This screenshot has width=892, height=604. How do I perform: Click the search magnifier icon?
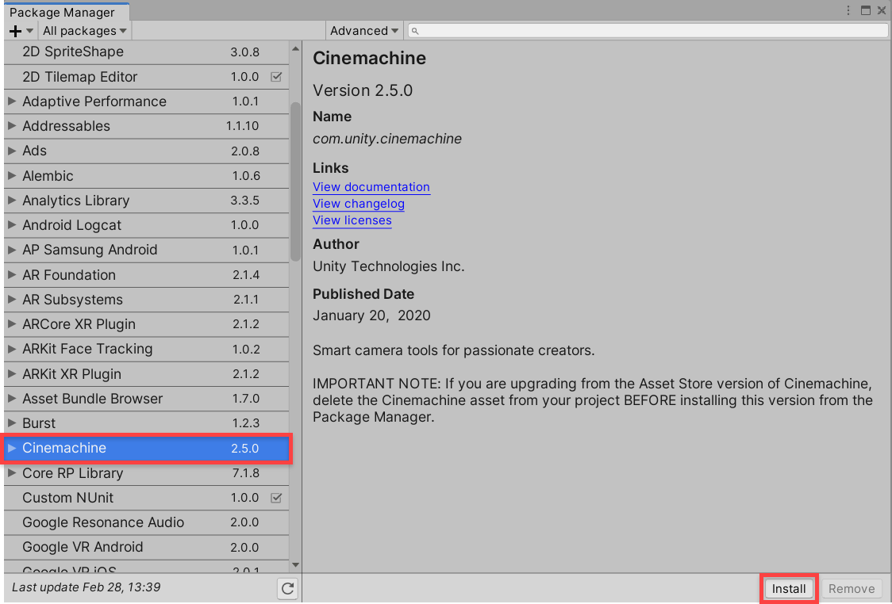415,31
